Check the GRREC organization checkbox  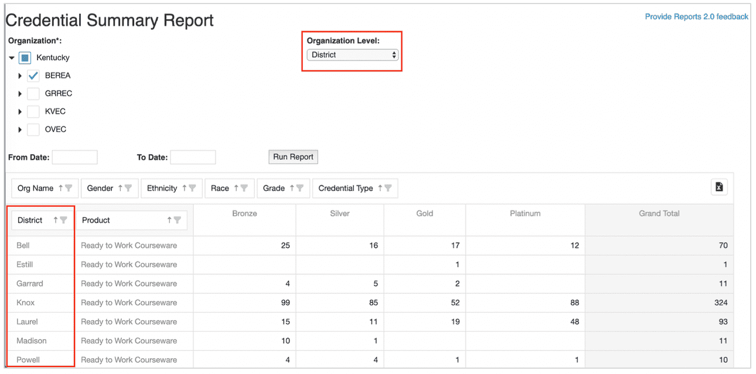[x=33, y=94]
